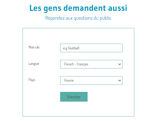Click the chevron arrow of the Pays selector

point(120,80)
